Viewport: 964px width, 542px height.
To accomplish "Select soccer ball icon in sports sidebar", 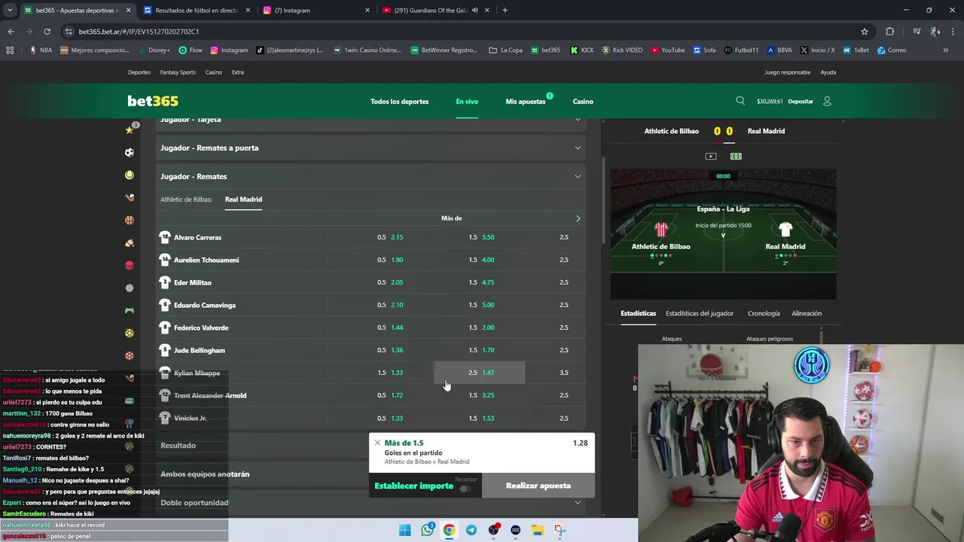I will [x=130, y=152].
